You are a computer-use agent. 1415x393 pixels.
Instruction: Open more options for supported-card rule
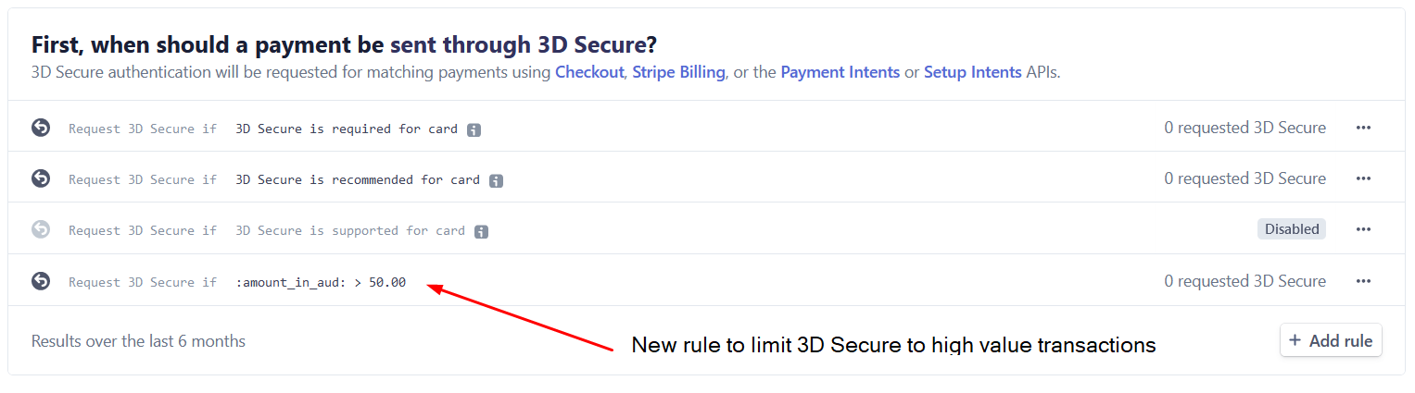click(1363, 229)
